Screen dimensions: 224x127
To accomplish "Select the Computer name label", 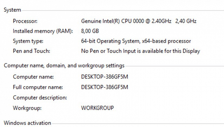I will (x=33, y=77).
